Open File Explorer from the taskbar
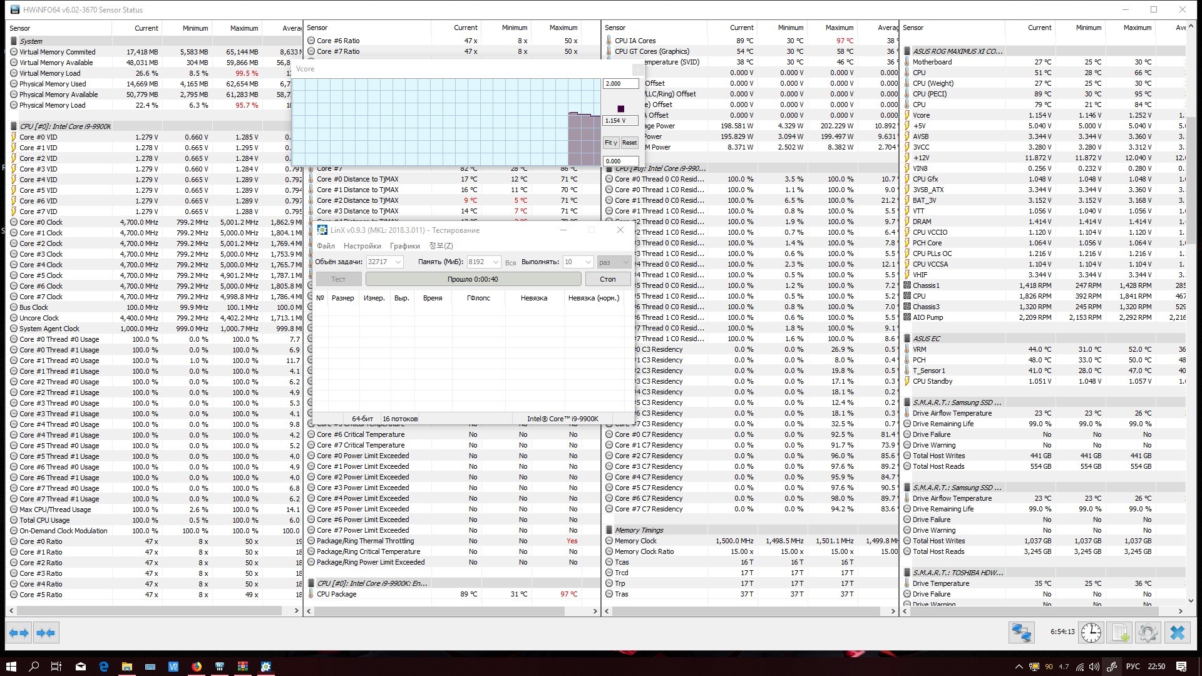 pyautogui.click(x=126, y=667)
